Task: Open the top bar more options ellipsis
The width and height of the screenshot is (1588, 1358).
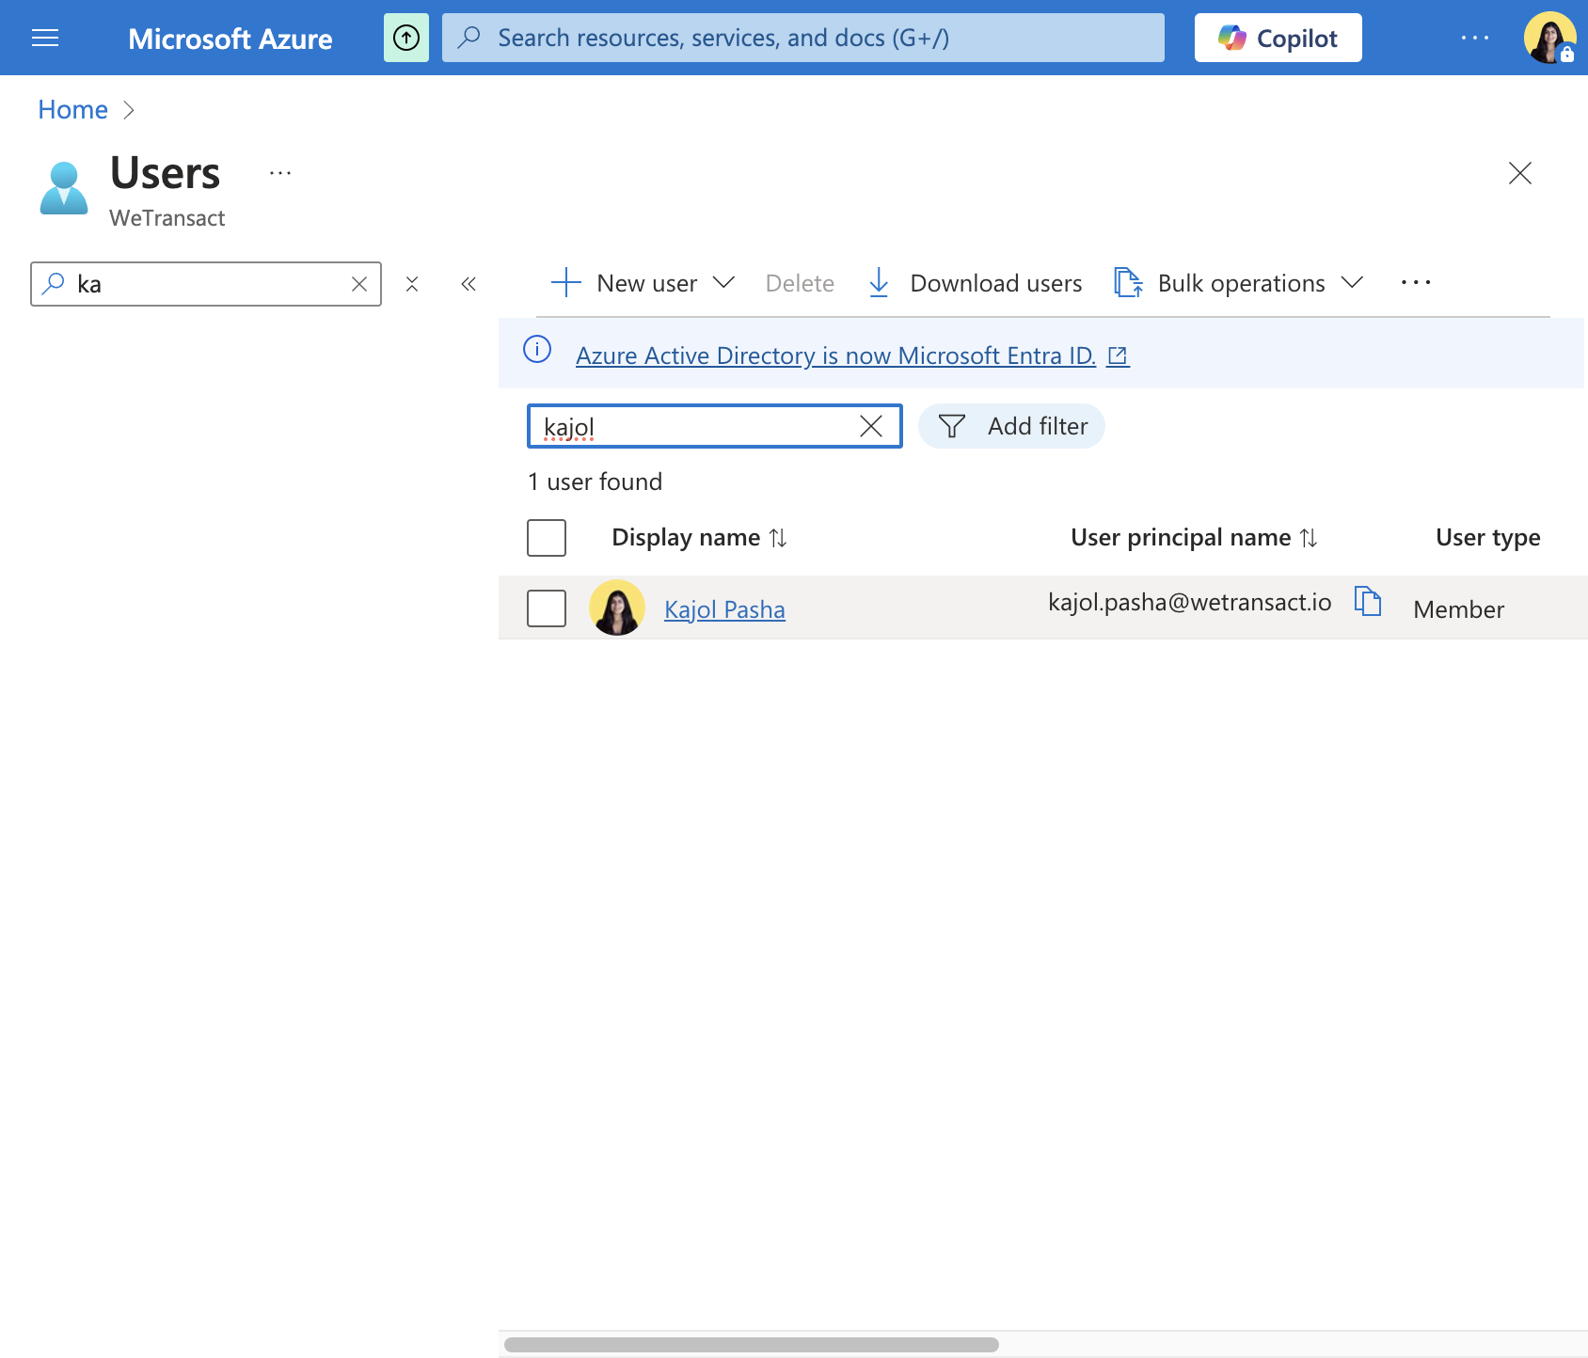Action: click(1474, 38)
